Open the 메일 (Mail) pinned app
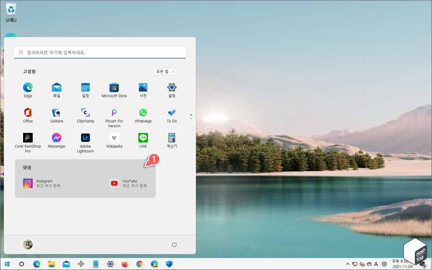The height and width of the screenshot is (270, 432). click(57, 90)
